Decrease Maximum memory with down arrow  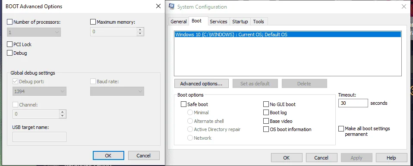click(140, 34)
